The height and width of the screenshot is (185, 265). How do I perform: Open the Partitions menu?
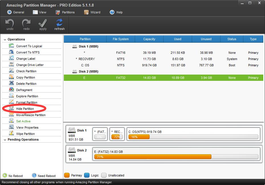[65, 12]
